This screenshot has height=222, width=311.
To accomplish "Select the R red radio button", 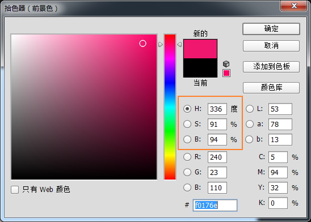I will pos(187,157).
